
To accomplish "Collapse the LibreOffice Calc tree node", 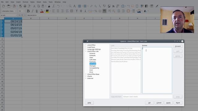I will click(86, 51).
